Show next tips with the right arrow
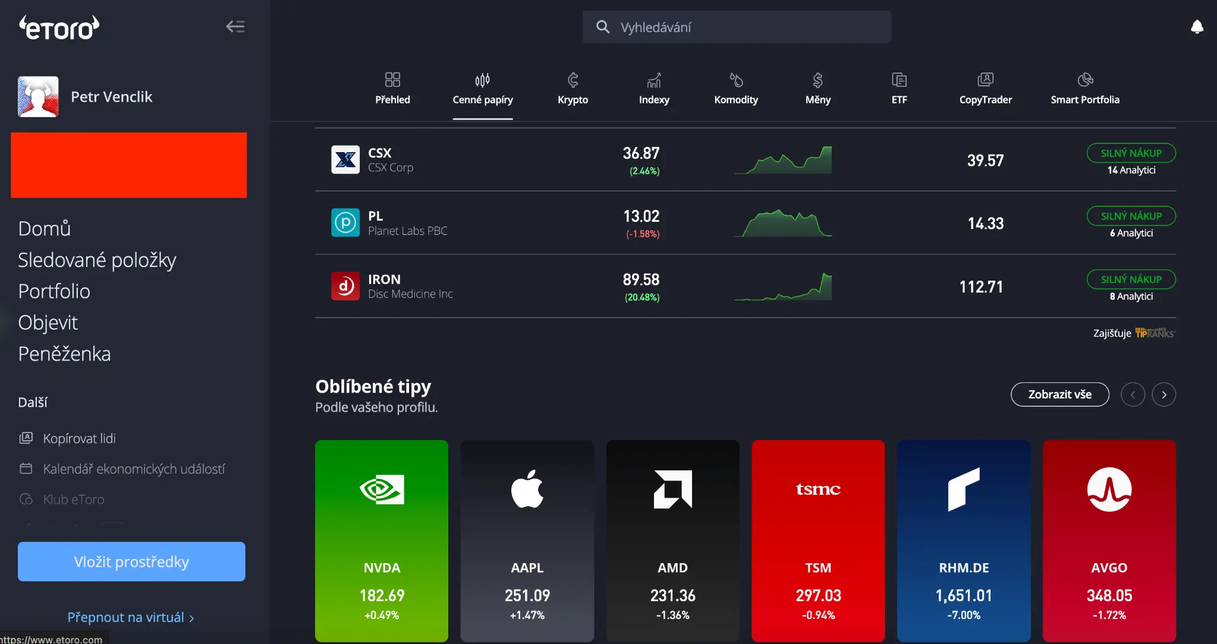1217x644 pixels. point(1163,394)
